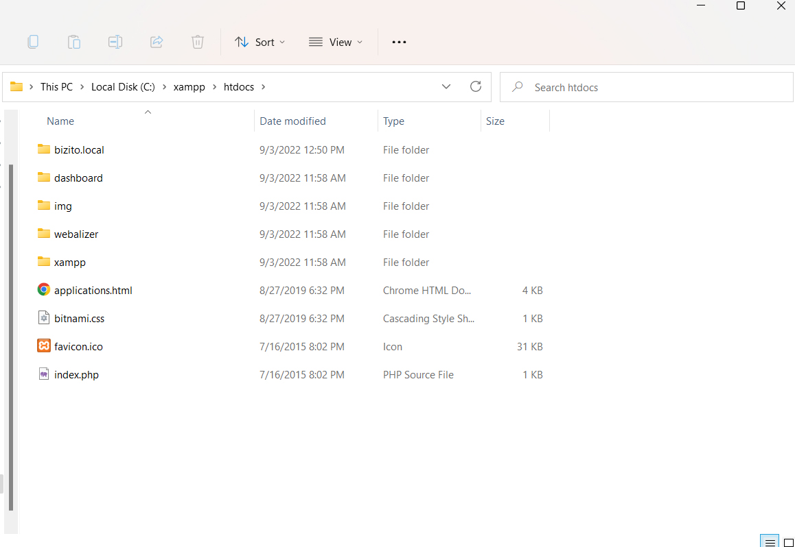This screenshot has height=547, width=795.
Task: Sort by Type column header
Action: pyautogui.click(x=393, y=121)
